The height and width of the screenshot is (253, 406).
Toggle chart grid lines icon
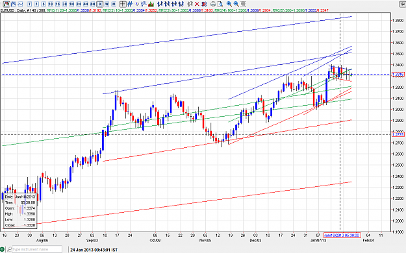point(130,4)
